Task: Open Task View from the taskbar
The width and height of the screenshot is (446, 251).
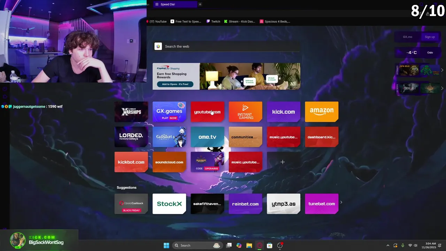Action: (x=229, y=245)
